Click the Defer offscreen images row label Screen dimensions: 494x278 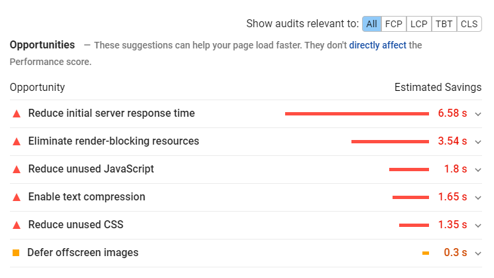(83, 253)
